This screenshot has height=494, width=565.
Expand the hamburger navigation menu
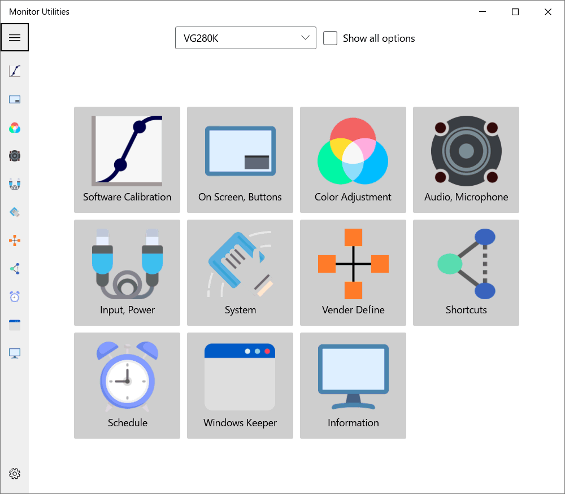point(15,37)
